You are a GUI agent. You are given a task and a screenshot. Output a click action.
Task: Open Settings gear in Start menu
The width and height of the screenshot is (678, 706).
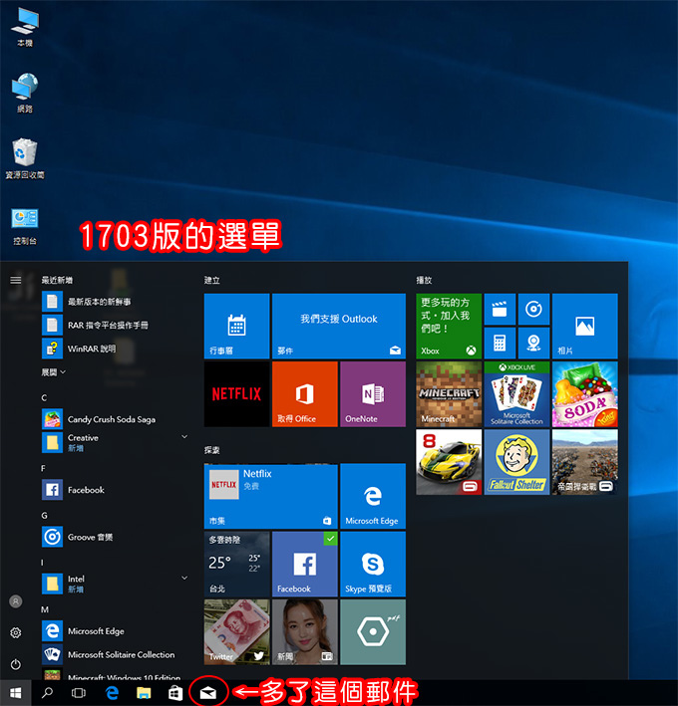[x=16, y=633]
